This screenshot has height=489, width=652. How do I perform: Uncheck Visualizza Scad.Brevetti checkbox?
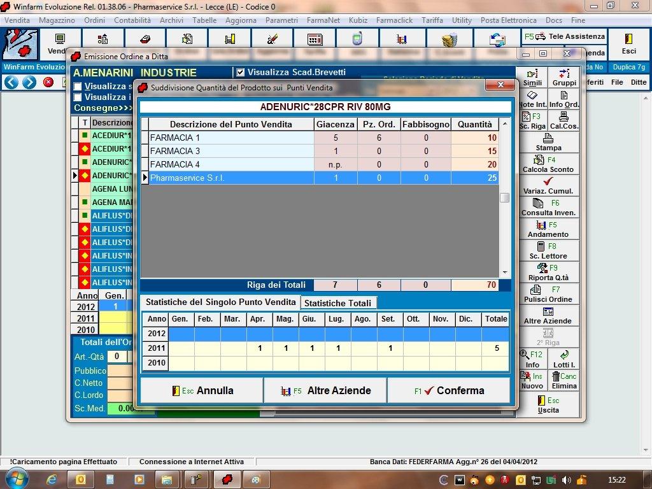pos(240,73)
